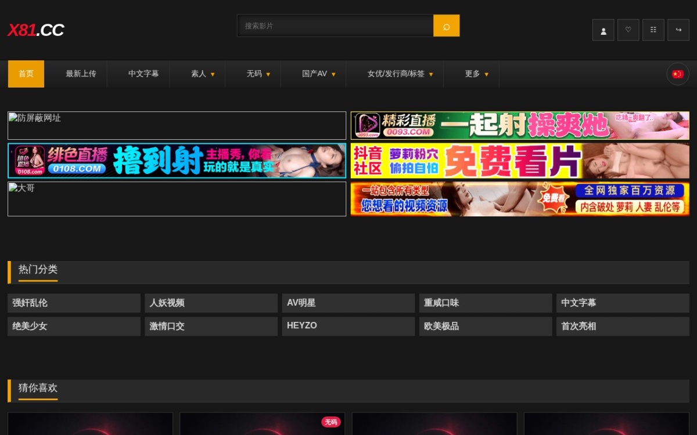The image size is (697, 435).
Task: Select the 首次亮相 category
Action: click(623, 326)
